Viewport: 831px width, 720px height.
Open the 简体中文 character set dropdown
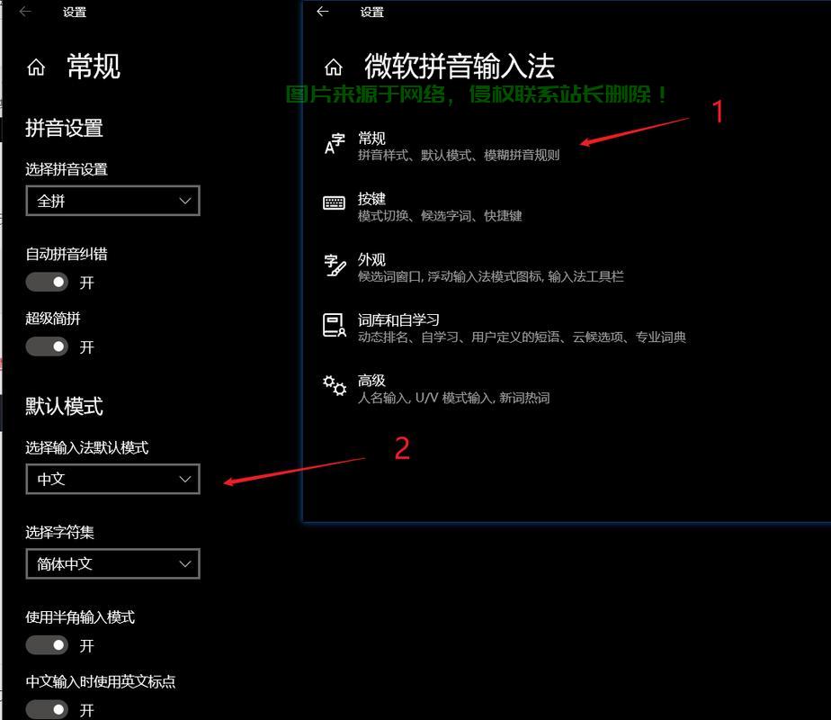(x=113, y=563)
